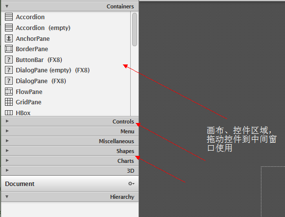
Task: Open the Charts section header
Action: tap(70, 161)
